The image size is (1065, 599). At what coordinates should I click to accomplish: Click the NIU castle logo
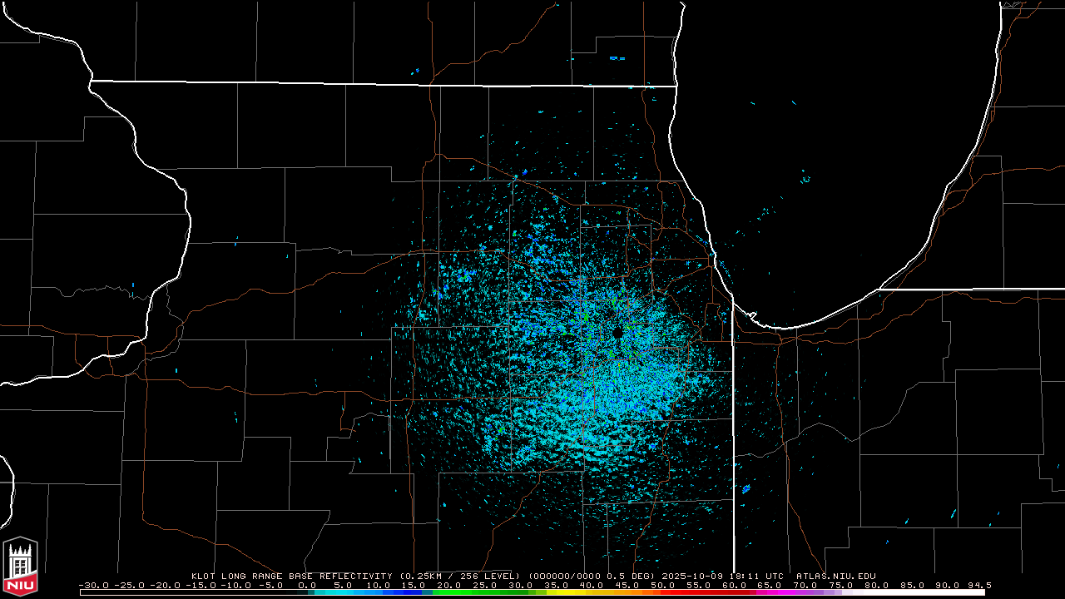tap(20, 567)
